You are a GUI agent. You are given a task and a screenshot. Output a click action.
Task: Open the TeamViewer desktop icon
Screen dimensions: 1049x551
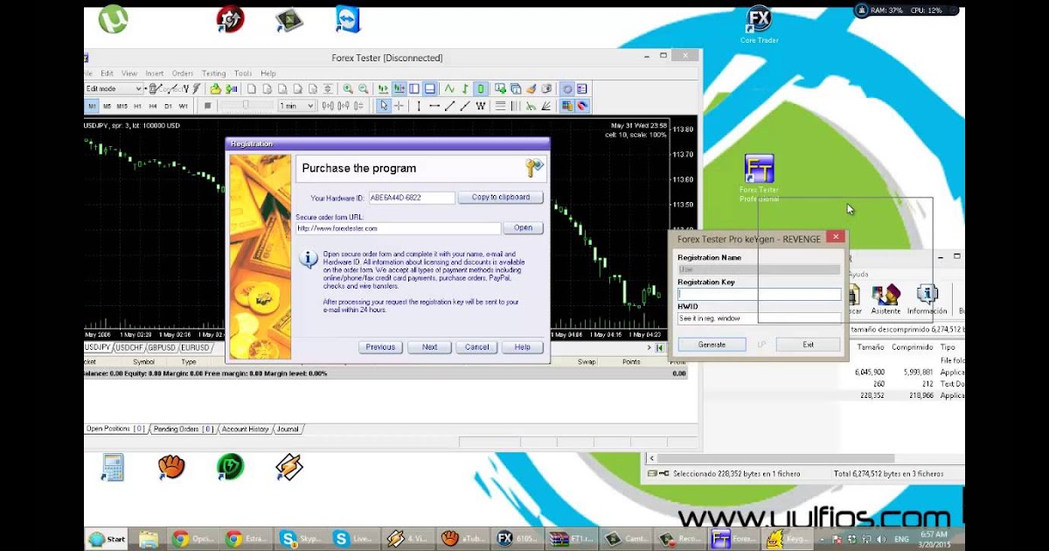[348, 19]
